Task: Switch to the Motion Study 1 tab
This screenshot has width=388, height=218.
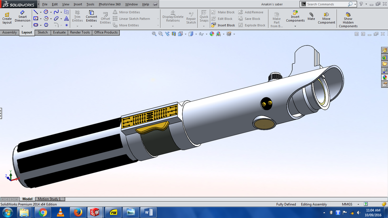Action: pyautogui.click(x=49, y=199)
